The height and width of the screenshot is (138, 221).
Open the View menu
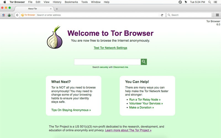click(46, 2)
